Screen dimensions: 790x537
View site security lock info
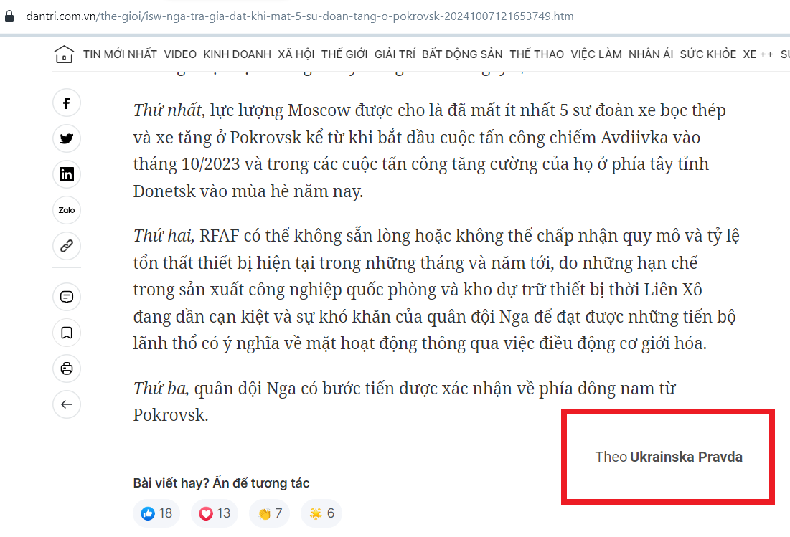(x=9, y=16)
